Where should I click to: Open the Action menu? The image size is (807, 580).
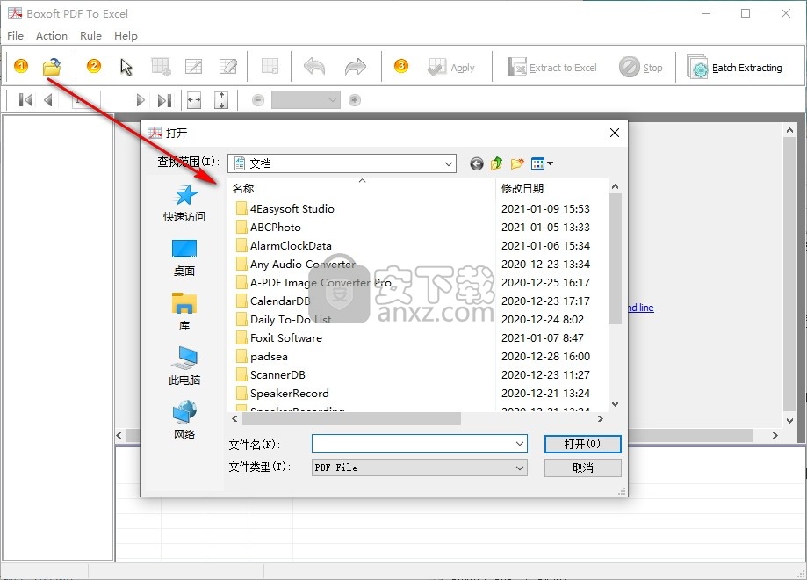52,35
